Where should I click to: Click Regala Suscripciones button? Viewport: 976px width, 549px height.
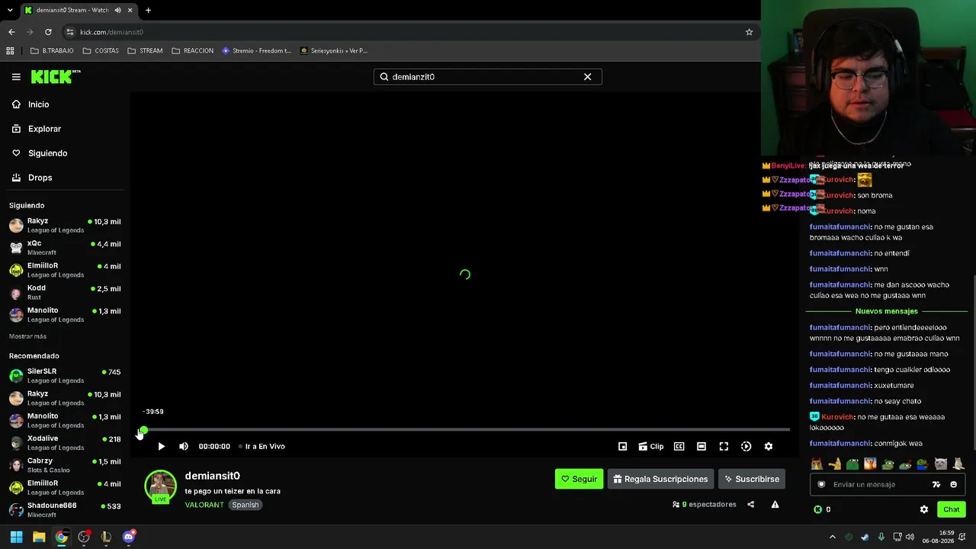click(660, 479)
